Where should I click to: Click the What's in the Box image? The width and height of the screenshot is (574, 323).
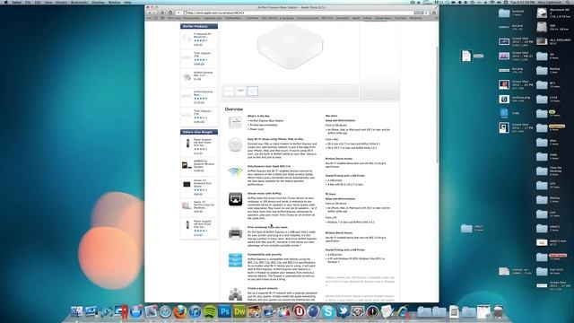[235, 122]
